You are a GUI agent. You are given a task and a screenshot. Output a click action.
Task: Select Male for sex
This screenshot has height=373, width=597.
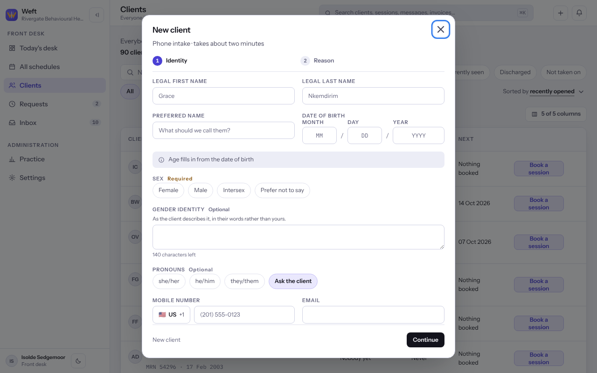[201, 190]
